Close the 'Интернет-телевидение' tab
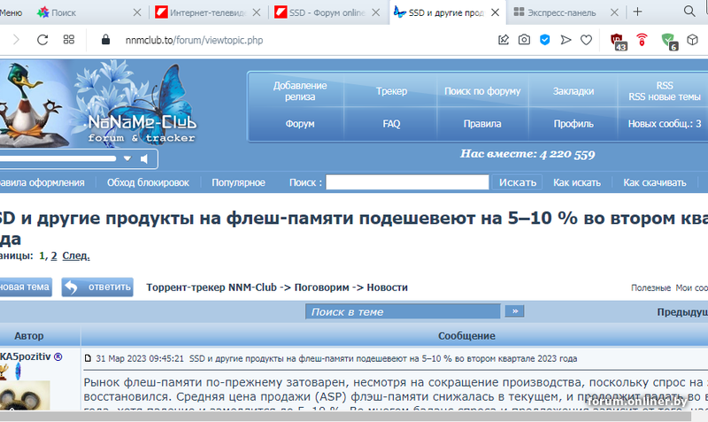 tap(257, 12)
